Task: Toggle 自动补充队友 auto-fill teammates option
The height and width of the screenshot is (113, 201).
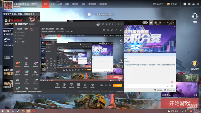Action: pyautogui.click(x=192, y=84)
